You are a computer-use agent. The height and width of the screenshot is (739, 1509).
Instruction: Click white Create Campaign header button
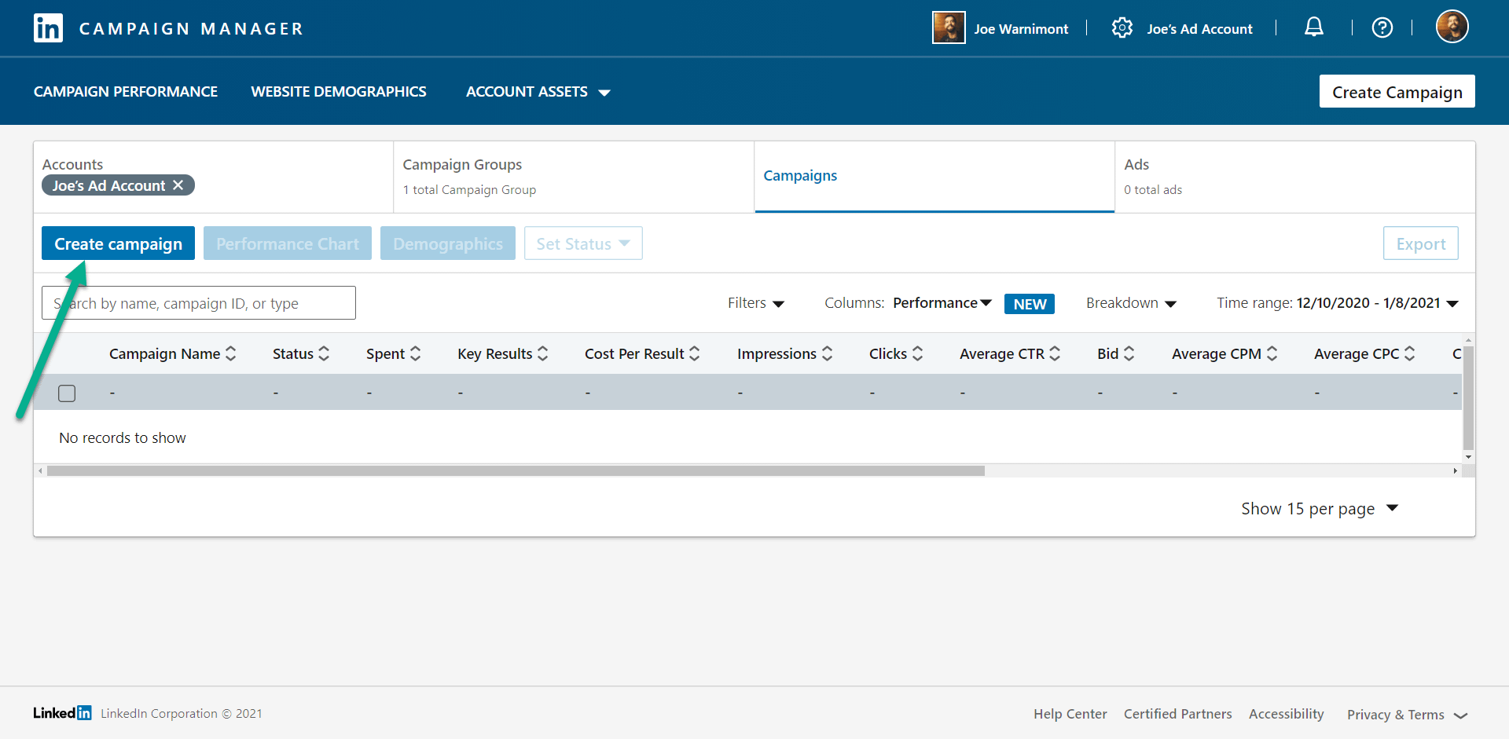point(1397,92)
